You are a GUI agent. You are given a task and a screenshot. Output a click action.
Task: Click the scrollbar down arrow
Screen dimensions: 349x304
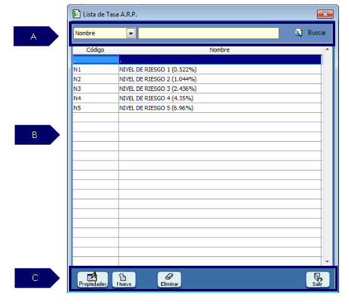327,261
